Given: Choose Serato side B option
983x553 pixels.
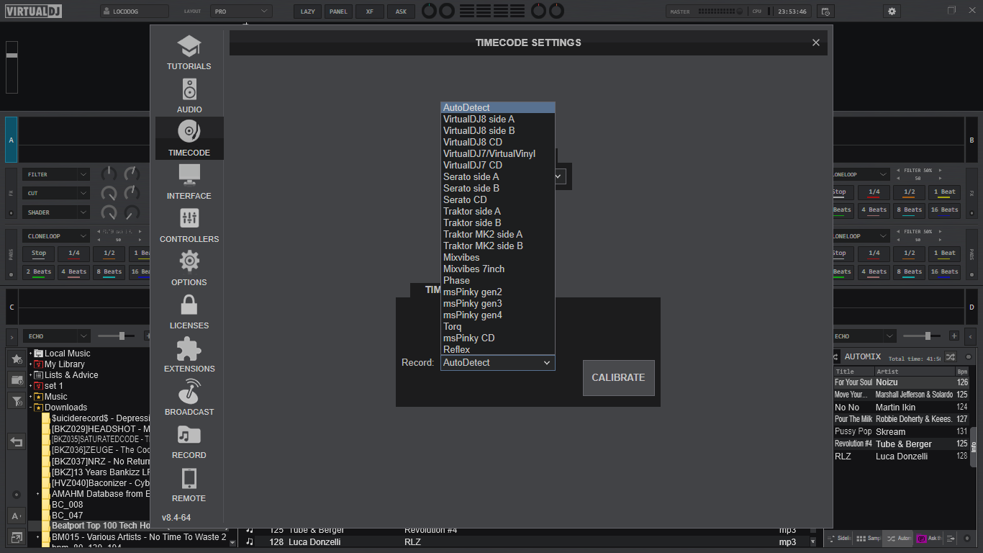Looking at the screenshot, I should tap(498, 189).
